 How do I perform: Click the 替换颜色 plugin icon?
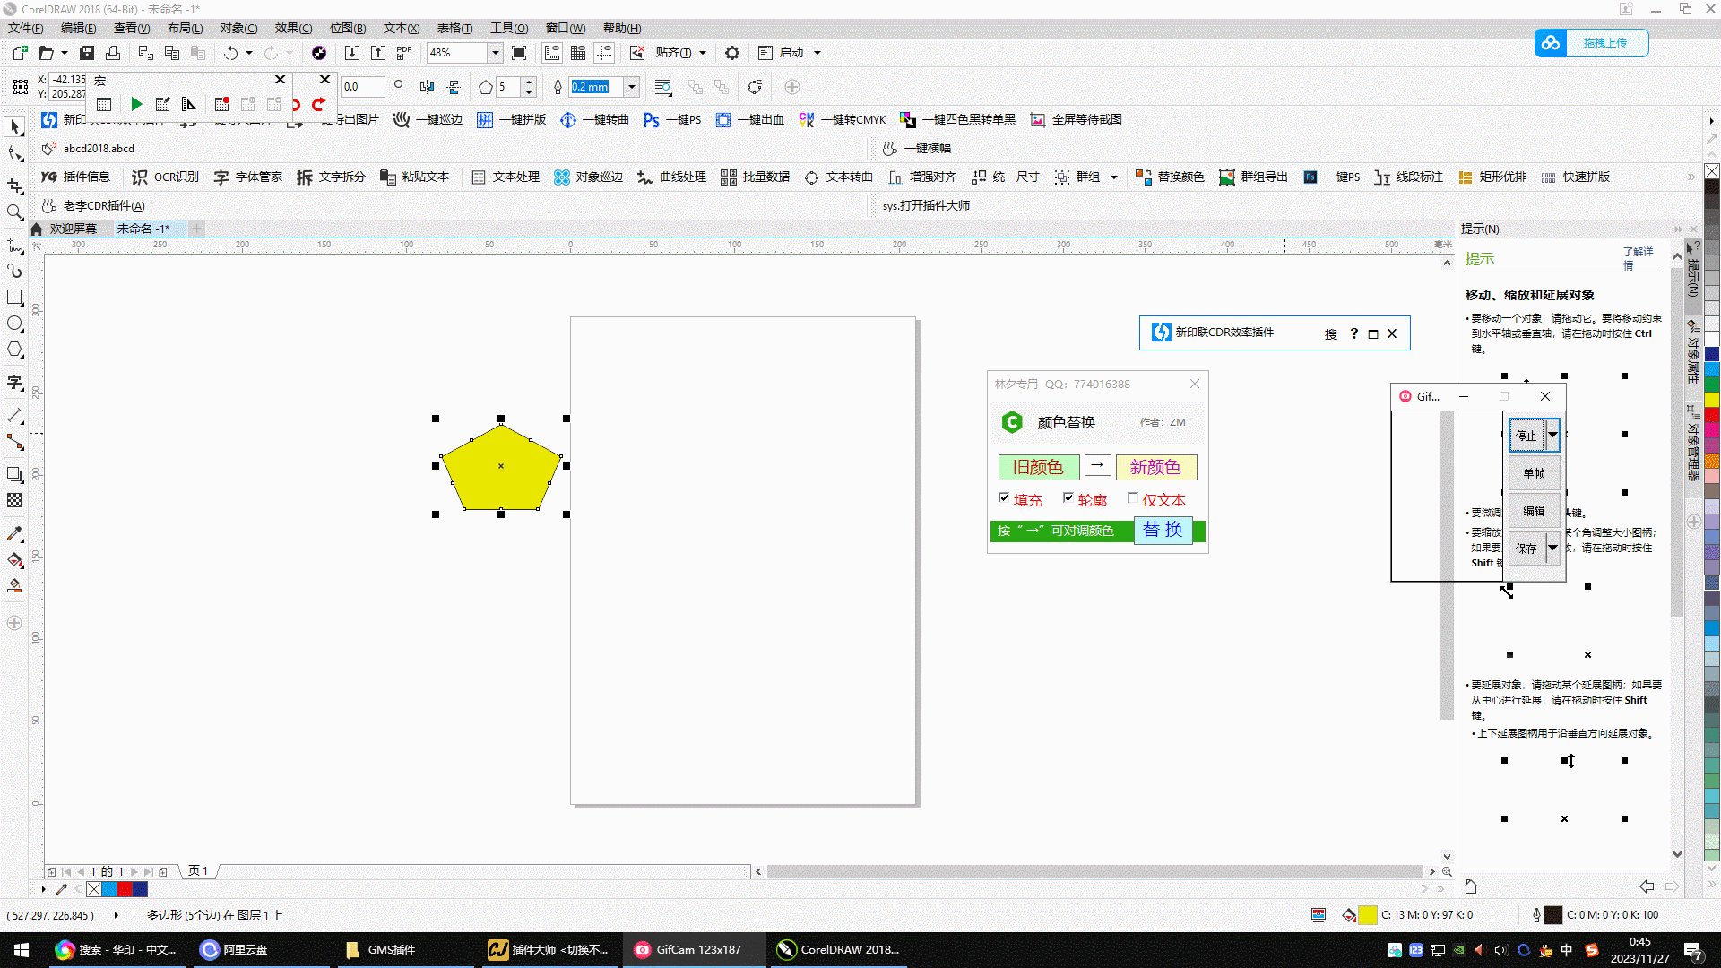(x=1170, y=177)
